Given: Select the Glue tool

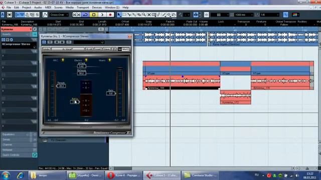Looking at the screenshot, I should [x=134, y=14].
